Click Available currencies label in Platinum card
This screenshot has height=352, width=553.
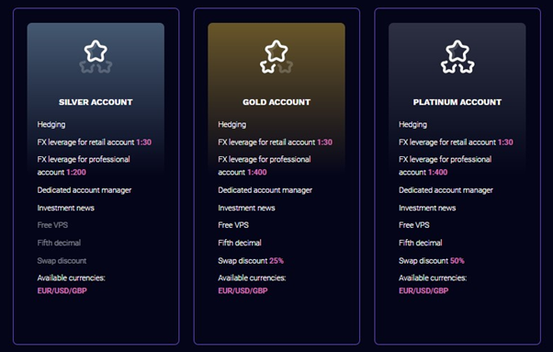(433, 278)
